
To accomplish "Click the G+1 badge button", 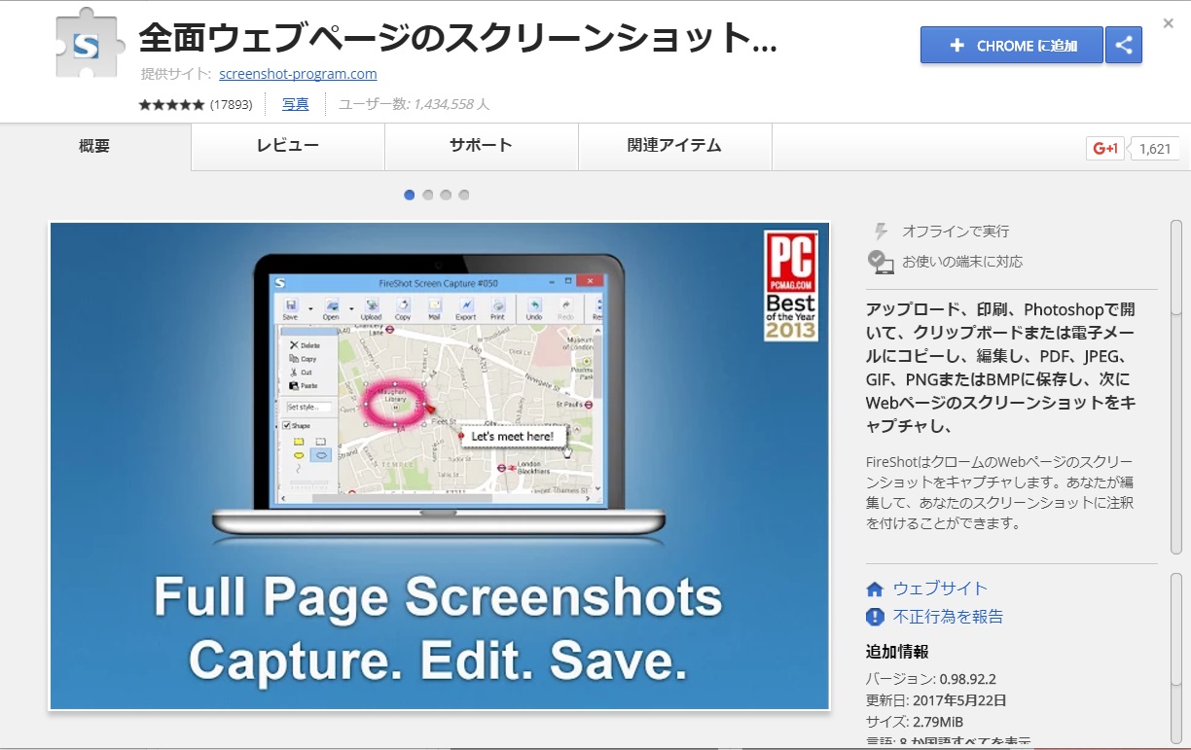I will coord(1105,149).
